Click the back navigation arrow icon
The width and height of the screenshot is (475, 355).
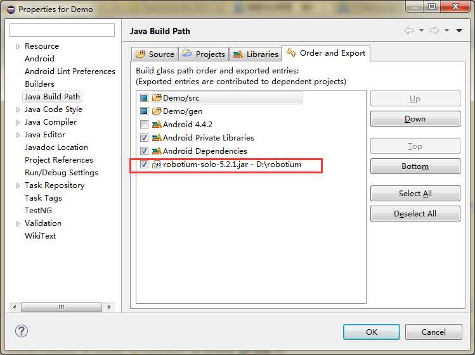tap(409, 30)
